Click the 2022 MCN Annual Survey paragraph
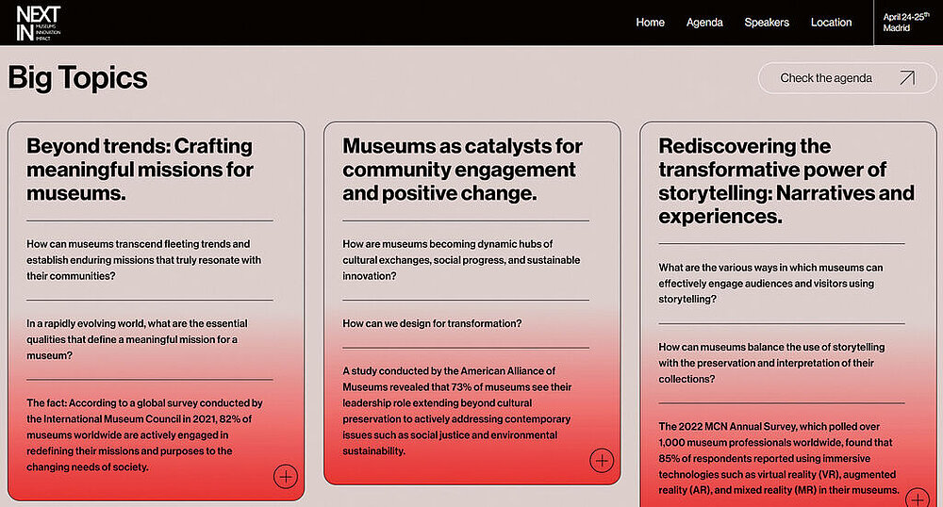This screenshot has height=507, width=943. (x=777, y=458)
